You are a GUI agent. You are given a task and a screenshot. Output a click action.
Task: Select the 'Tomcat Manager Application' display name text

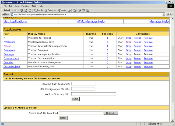pos(44,54)
